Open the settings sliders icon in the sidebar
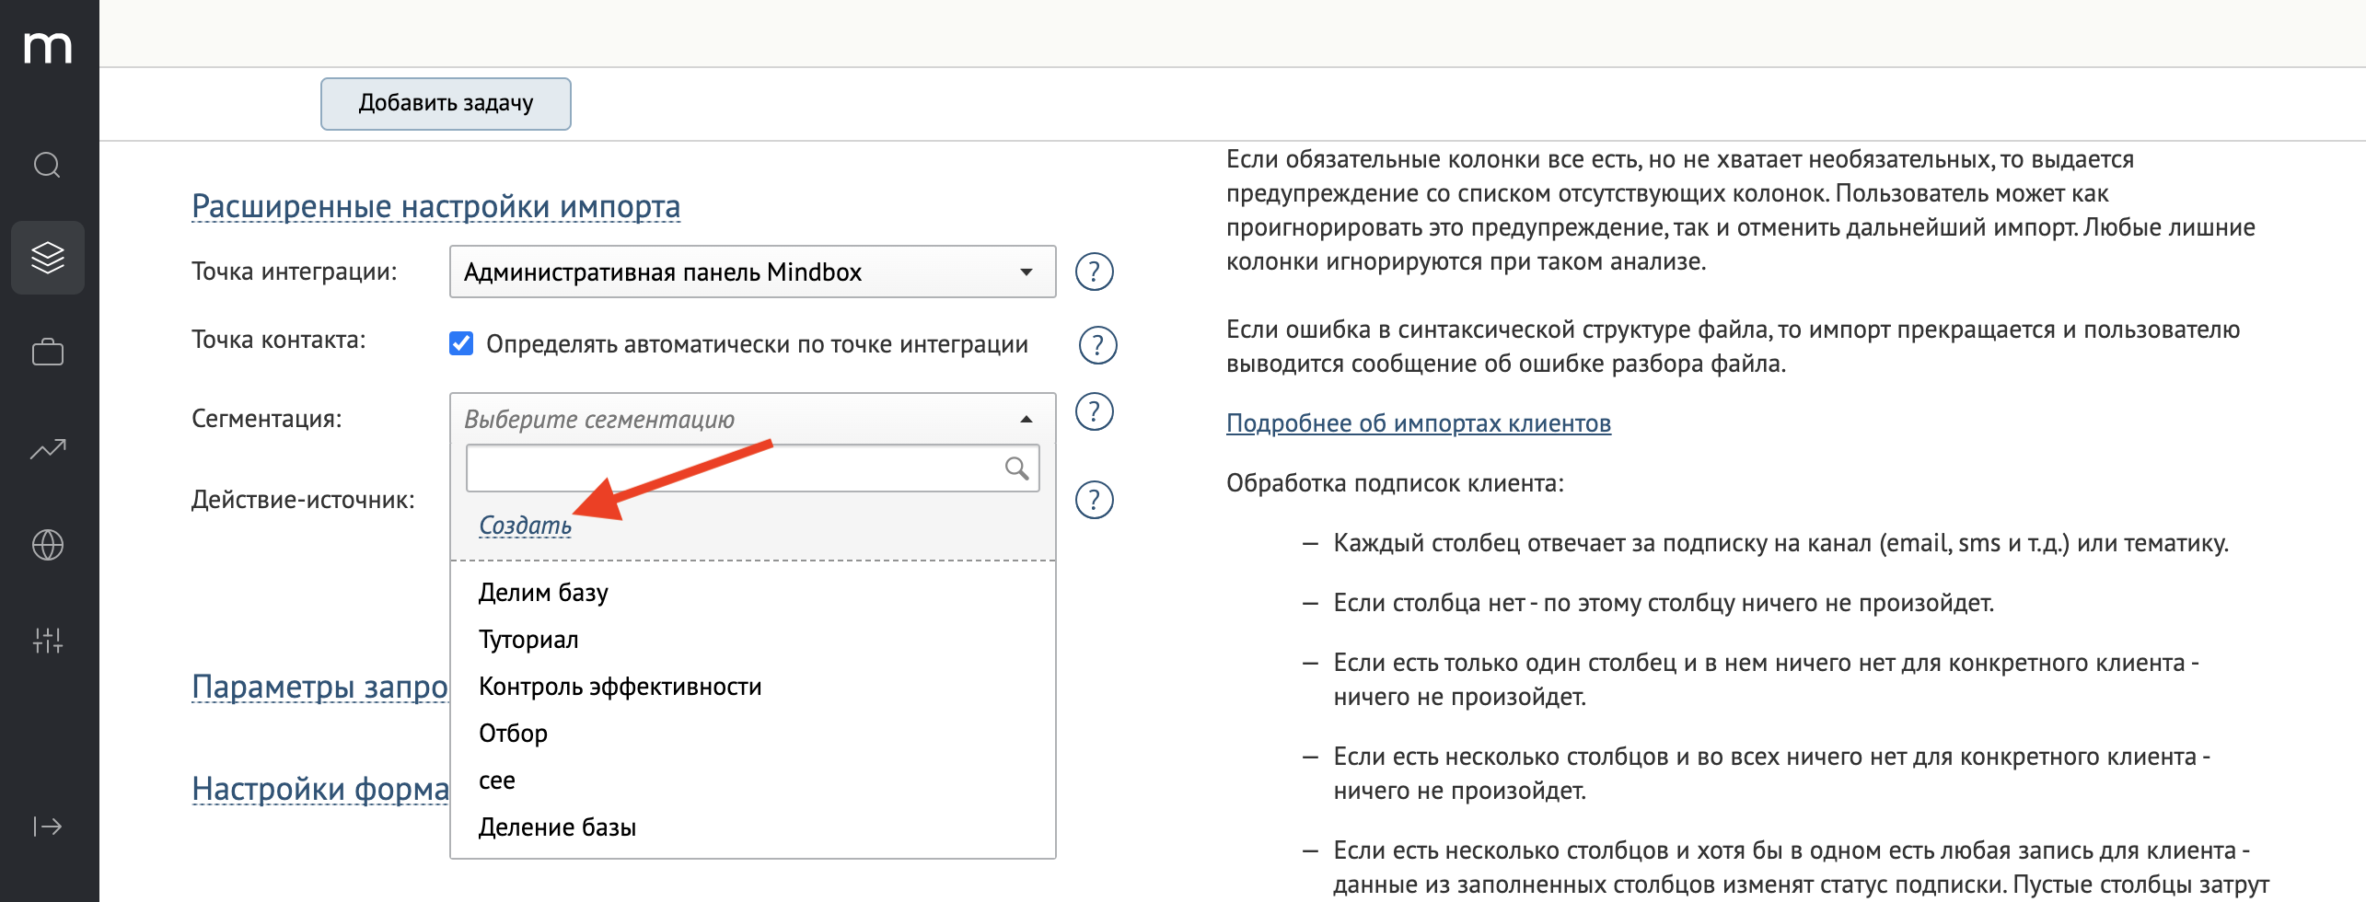The width and height of the screenshot is (2366, 902). tap(48, 641)
